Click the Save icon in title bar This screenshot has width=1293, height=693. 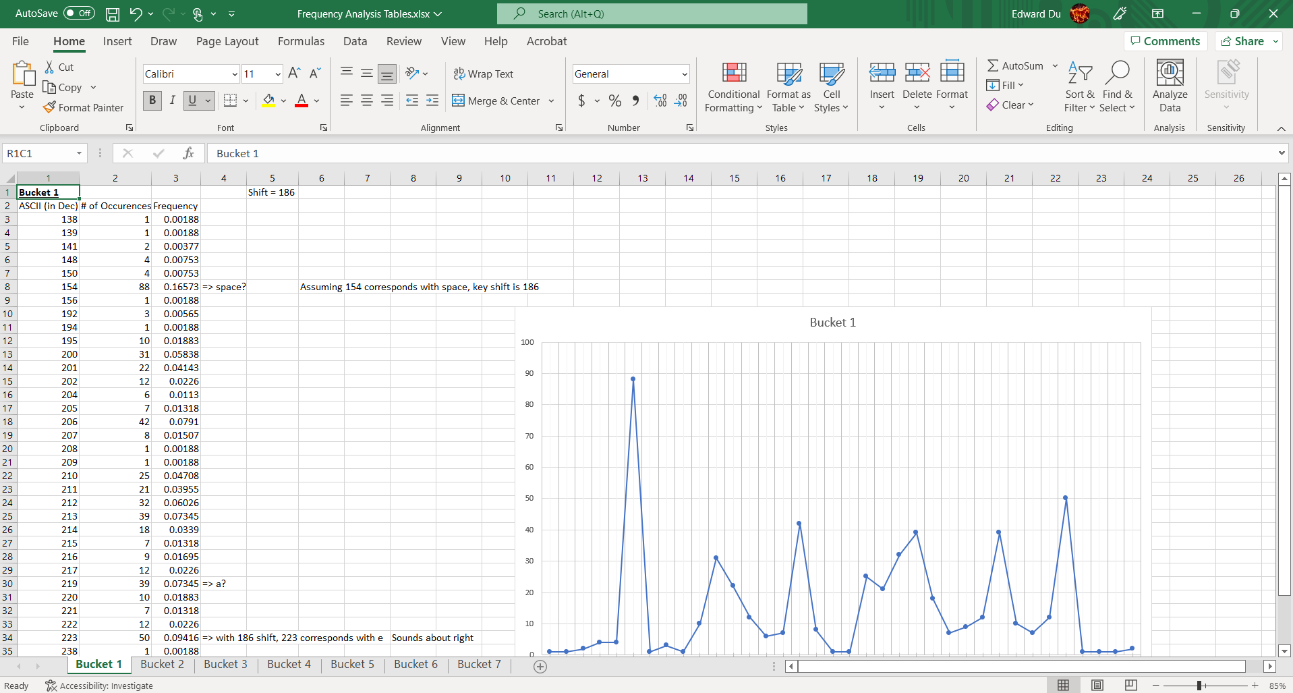[113, 13]
